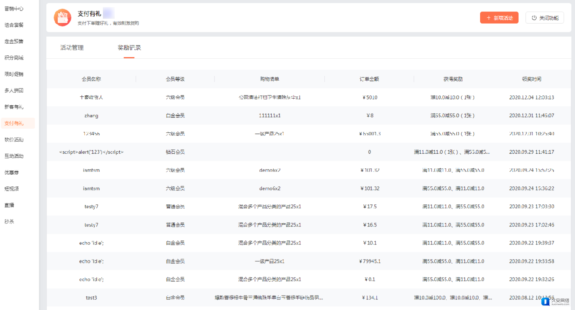Open 多人拼团 sidebar item
Screen dimensions: 575x310
pyautogui.click(x=14, y=90)
